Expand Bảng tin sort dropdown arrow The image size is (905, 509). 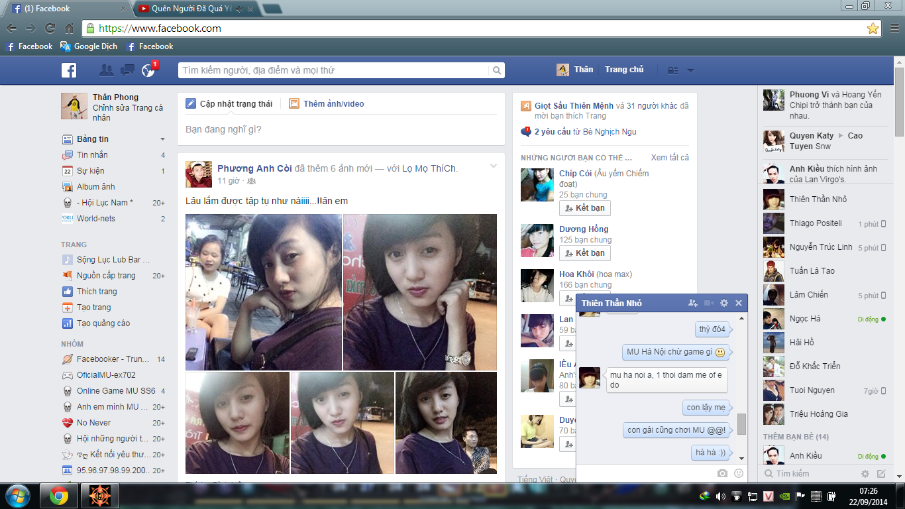(162, 139)
